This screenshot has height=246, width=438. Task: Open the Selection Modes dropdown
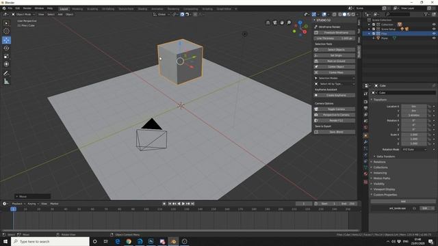click(x=335, y=78)
